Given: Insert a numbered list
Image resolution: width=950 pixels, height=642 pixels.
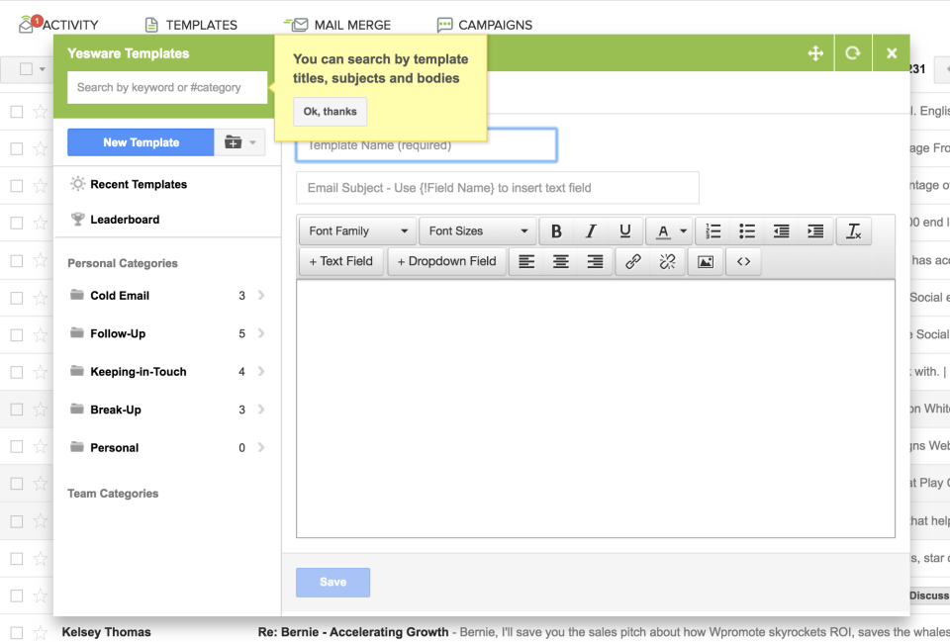Looking at the screenshot, I should point(713,231).
